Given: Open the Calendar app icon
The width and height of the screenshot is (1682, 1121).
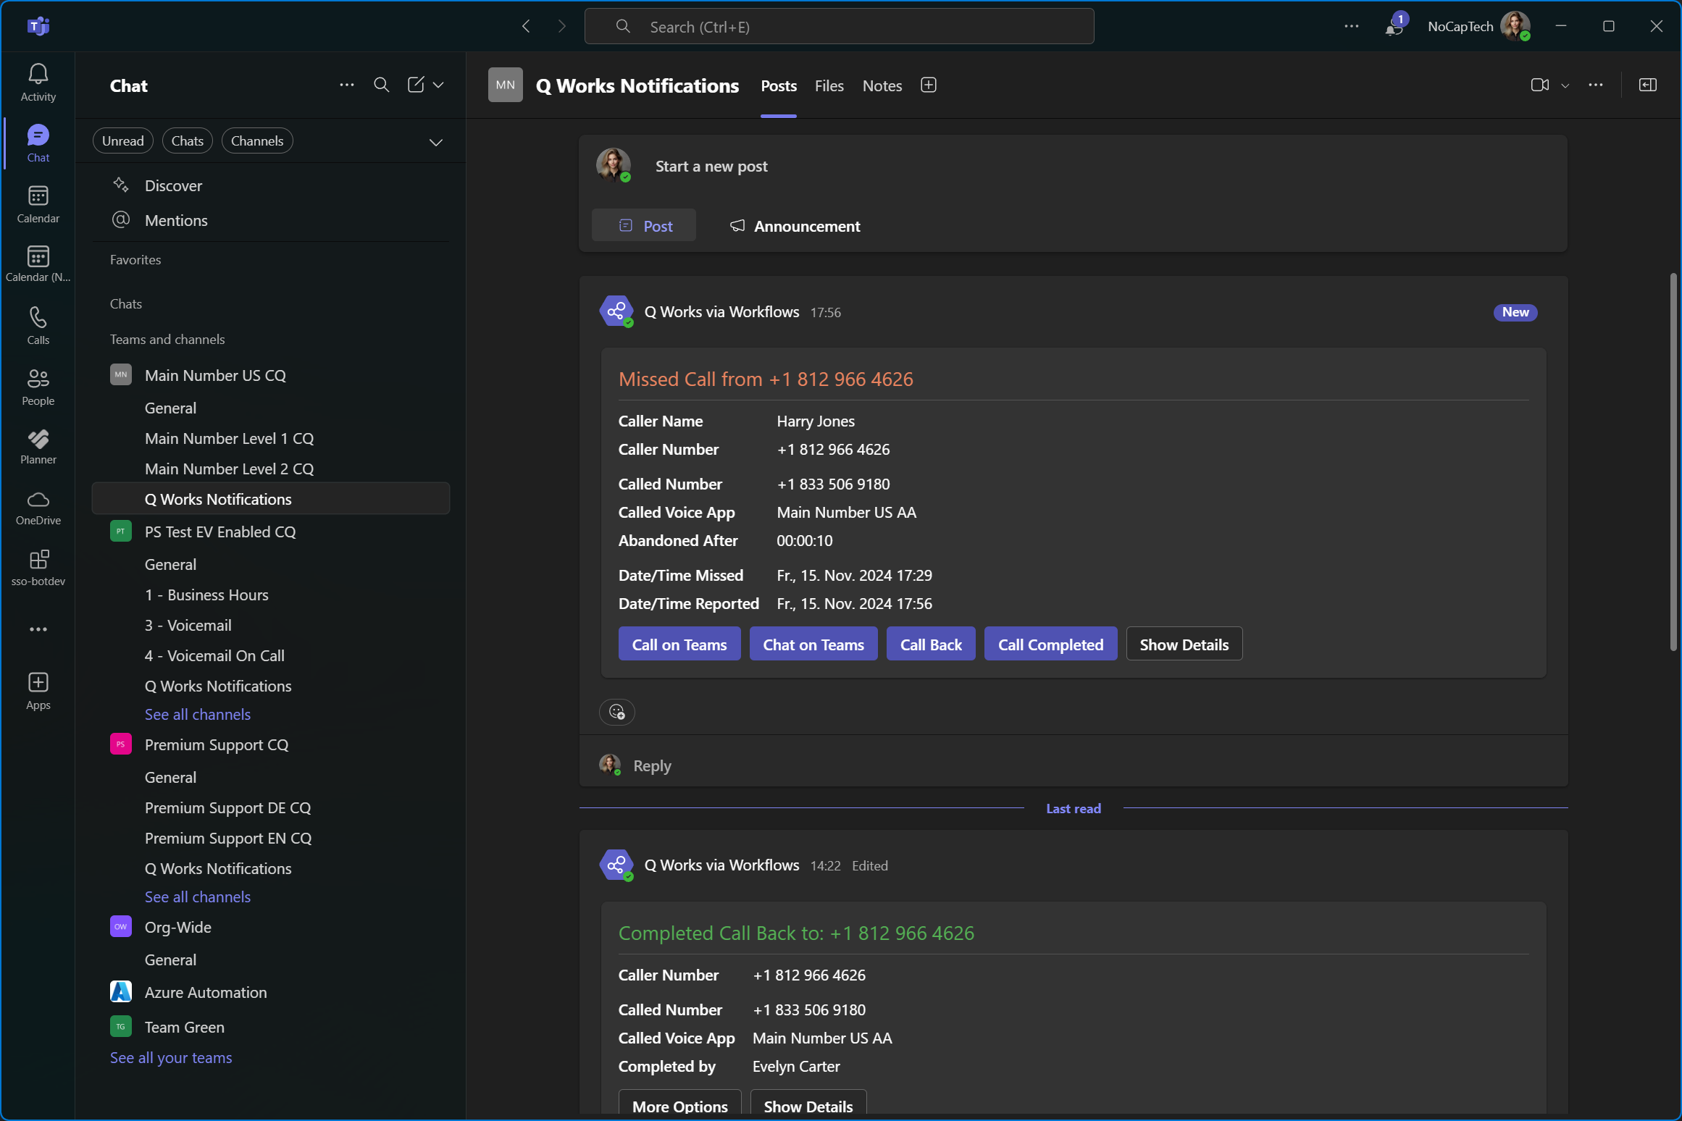Looking at the screenshot, I should [x=36, y=205].
